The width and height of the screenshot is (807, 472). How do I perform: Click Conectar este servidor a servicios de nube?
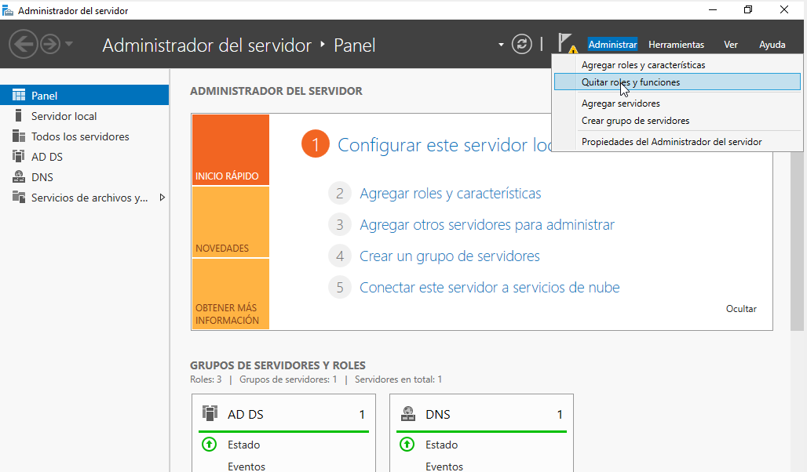(x=489, y=288)
